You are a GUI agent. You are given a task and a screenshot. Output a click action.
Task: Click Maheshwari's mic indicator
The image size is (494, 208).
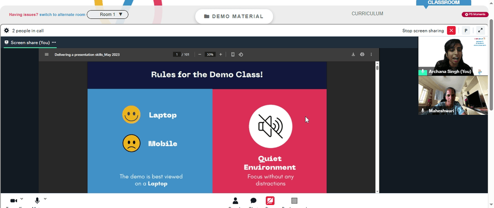click(423, 111)
